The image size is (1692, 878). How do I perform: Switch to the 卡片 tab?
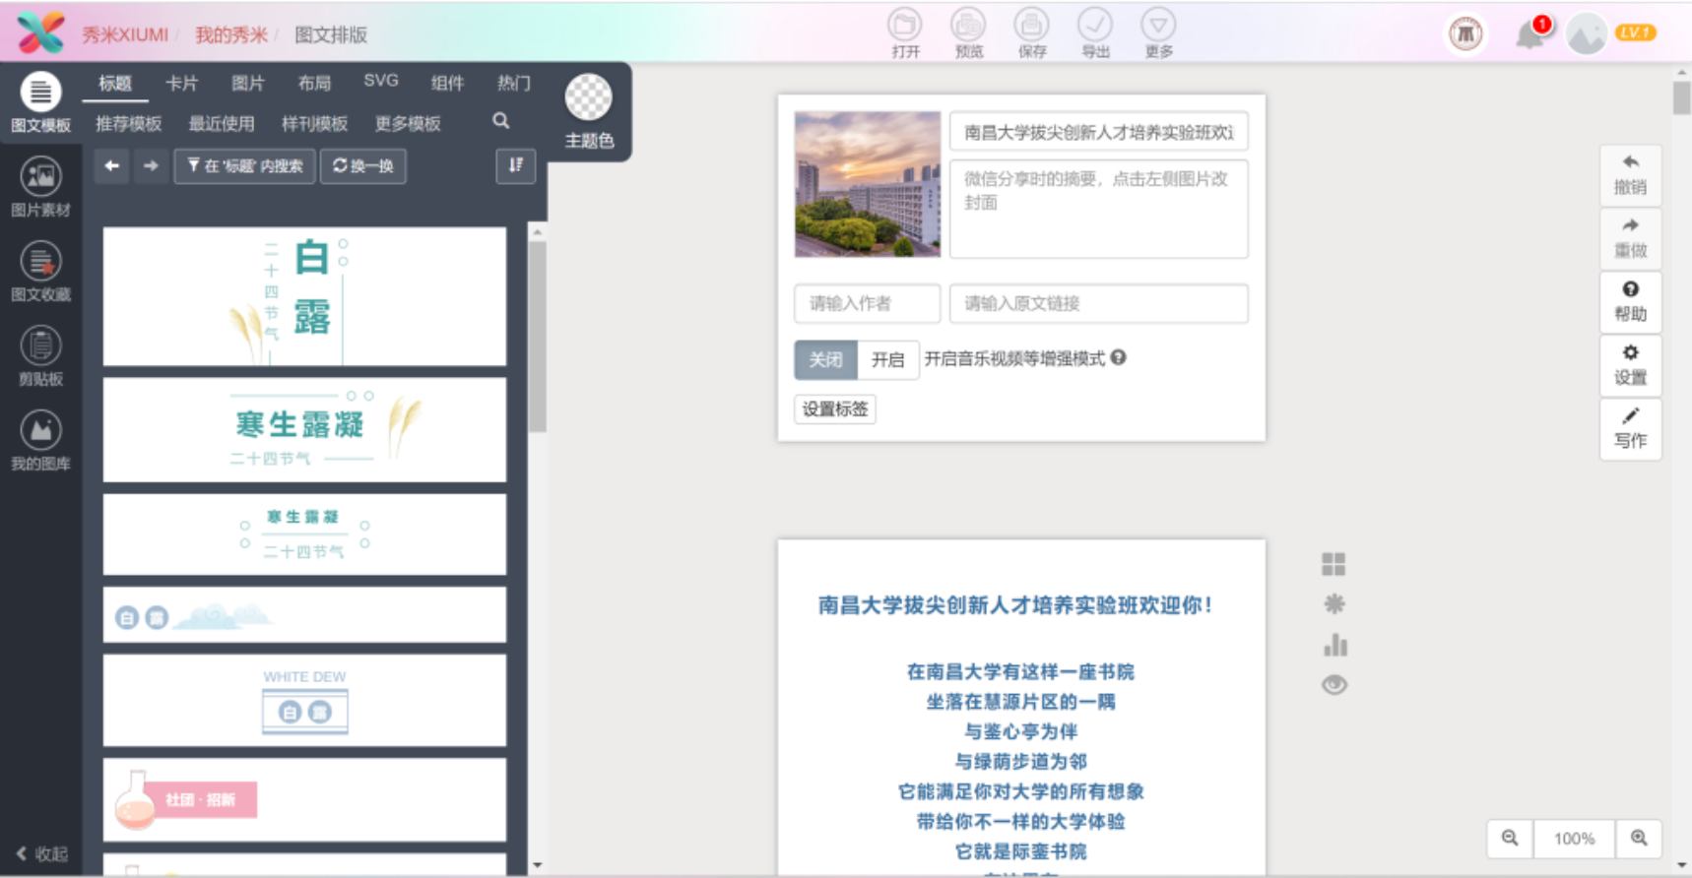coord(181,84)
